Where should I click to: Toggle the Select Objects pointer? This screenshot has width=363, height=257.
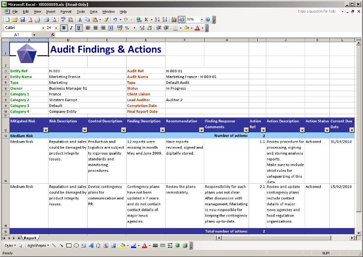20,245
